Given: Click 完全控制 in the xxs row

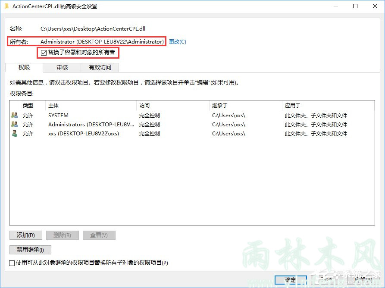Looking at the screenshot, I should click(x=150, y=134).
